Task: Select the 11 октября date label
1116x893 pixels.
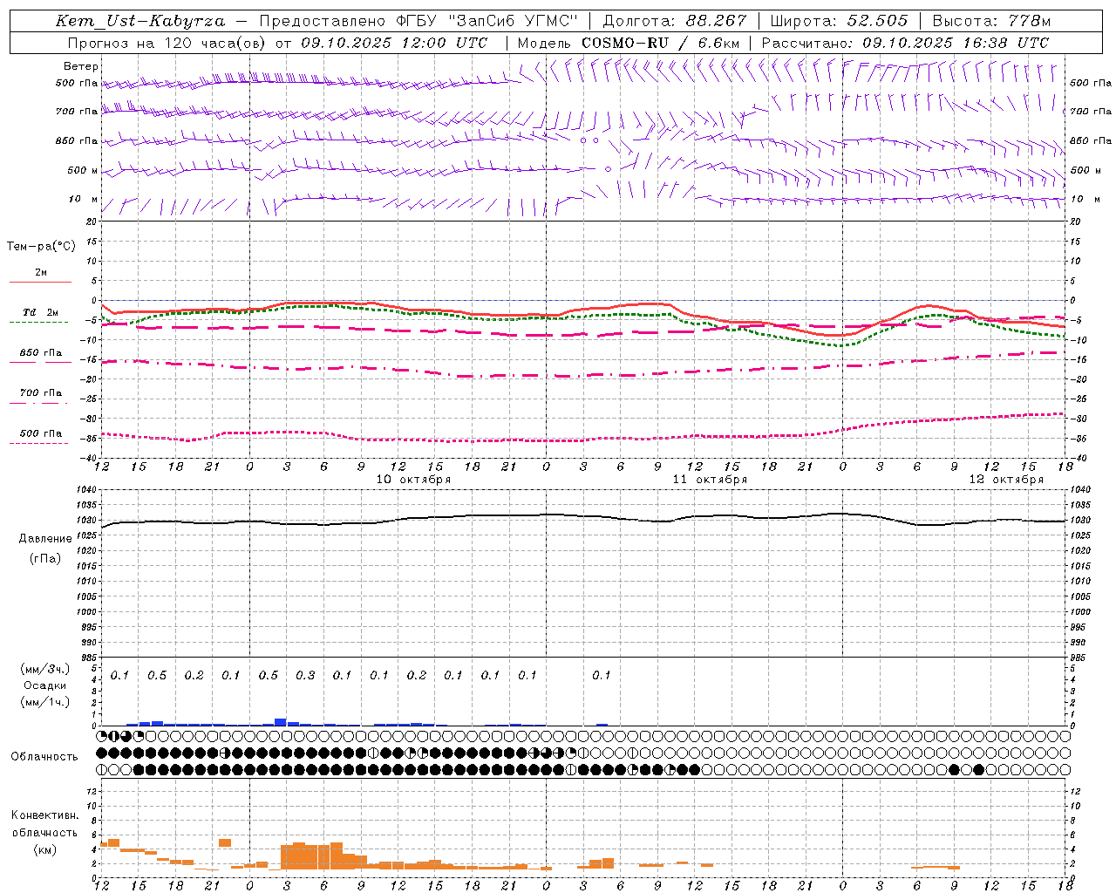Action: 710,480
